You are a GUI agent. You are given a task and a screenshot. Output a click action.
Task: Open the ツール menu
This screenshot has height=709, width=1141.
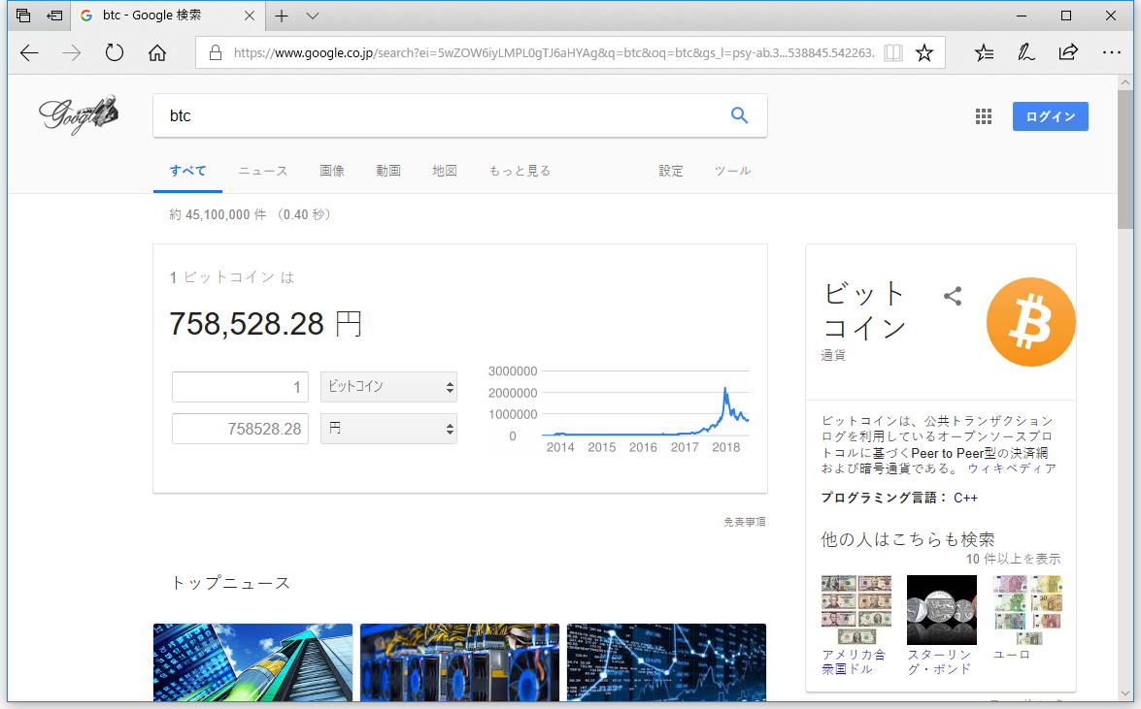(x=732, y=170)
